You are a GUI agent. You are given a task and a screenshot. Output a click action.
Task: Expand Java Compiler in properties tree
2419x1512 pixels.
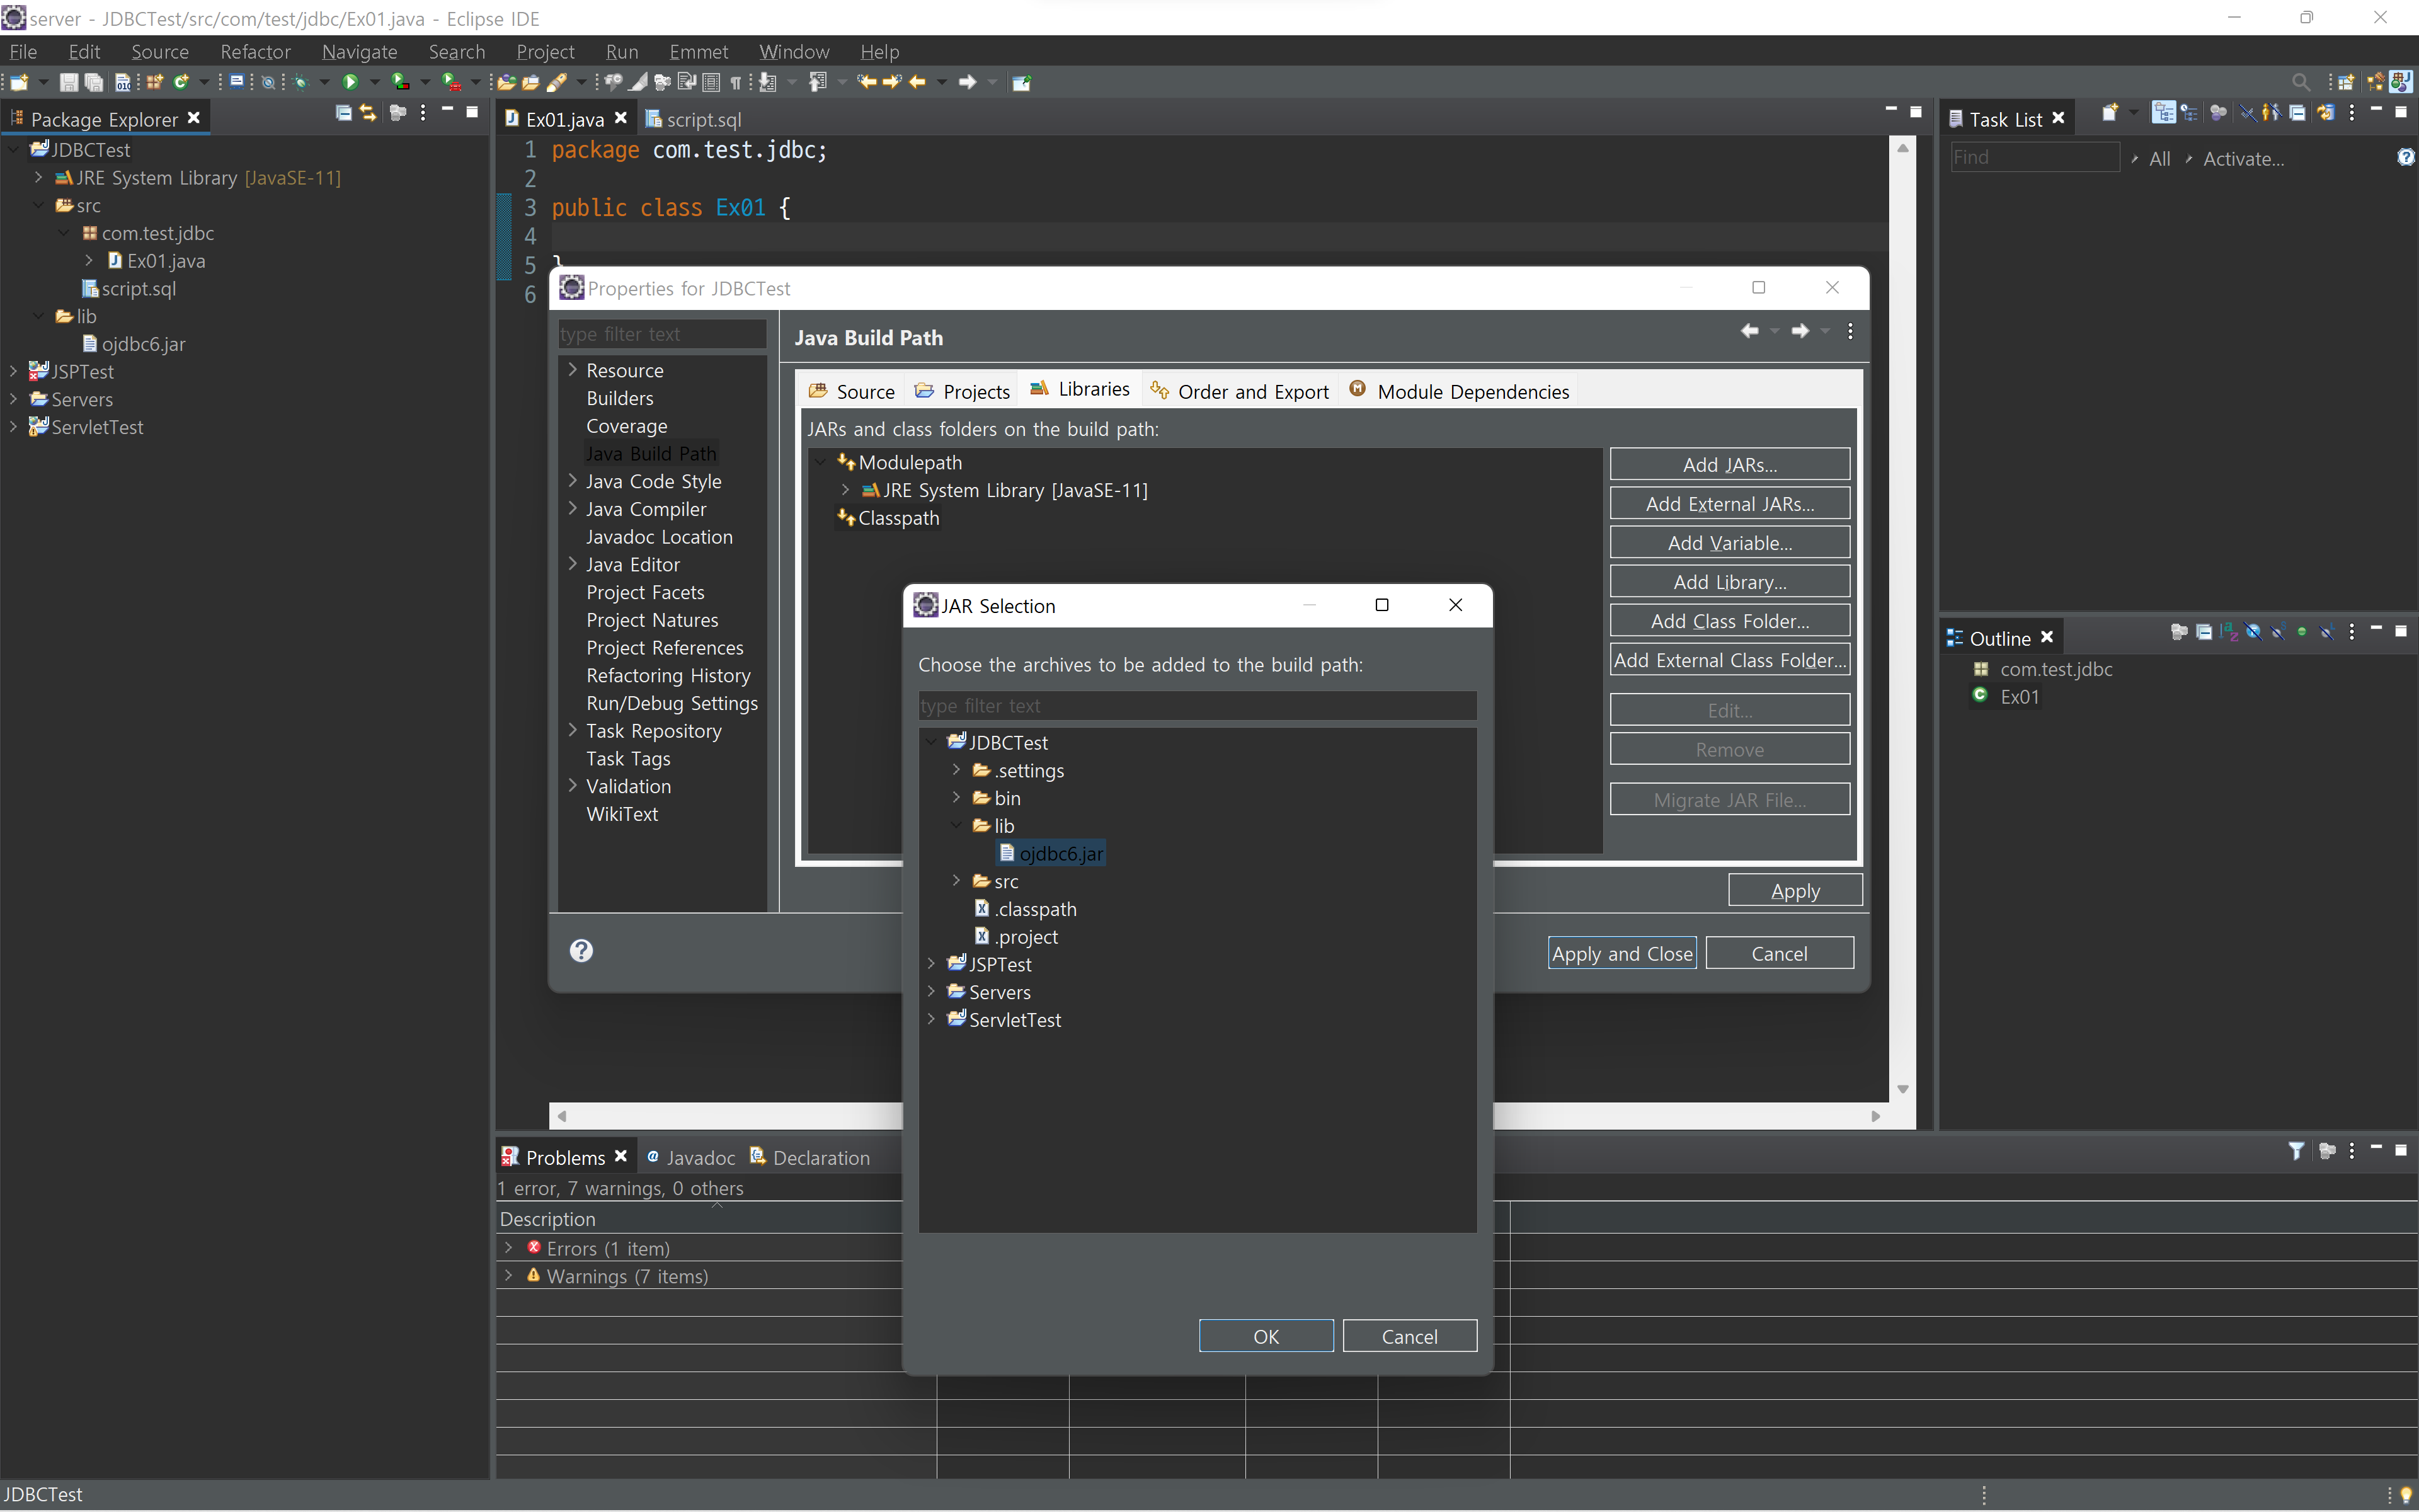(573, 509)
